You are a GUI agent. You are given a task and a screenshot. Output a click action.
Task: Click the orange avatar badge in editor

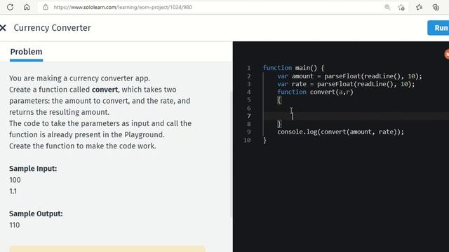(x=447, y=54)
